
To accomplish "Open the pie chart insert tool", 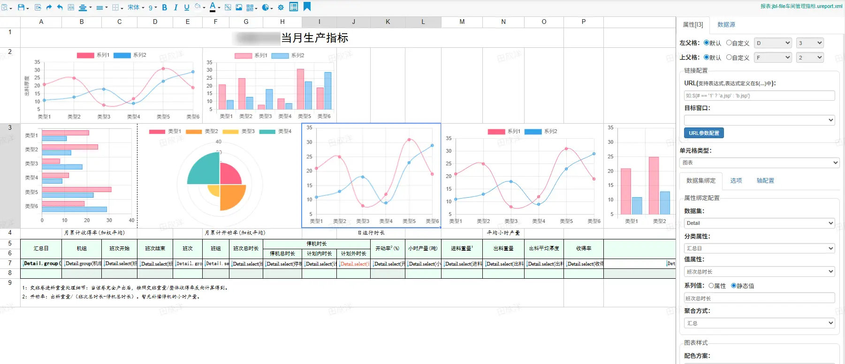I will click(x=266, y=7).
